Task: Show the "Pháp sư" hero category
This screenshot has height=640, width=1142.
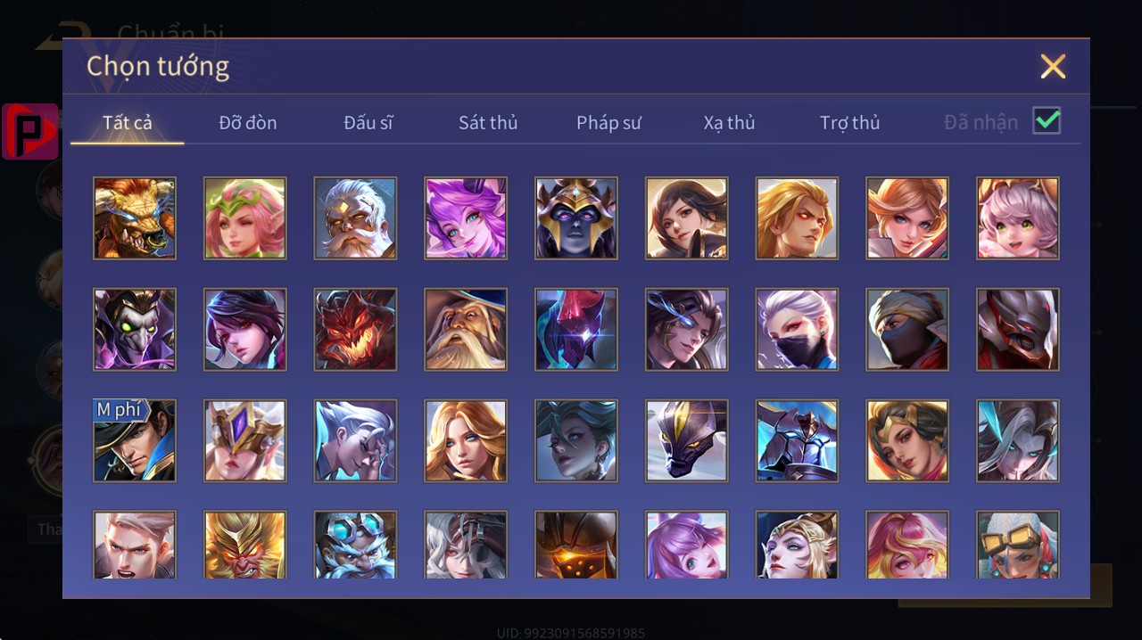Action: coord(608,123)
